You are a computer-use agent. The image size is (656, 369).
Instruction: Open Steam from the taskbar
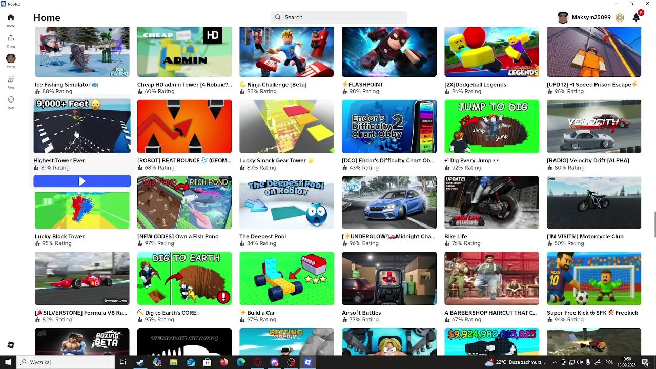(x=140, y=362)
